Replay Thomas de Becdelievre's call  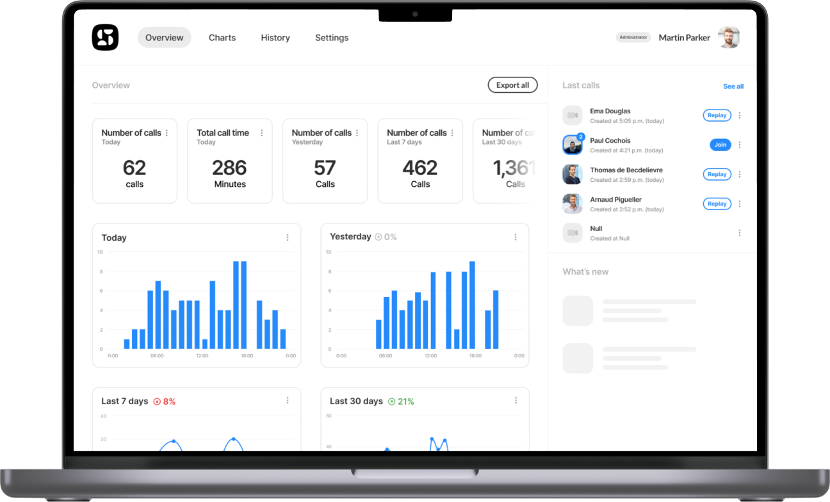717,174
